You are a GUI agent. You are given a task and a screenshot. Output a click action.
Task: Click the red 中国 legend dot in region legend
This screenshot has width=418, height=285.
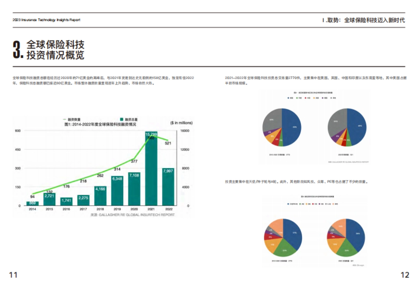tap(305, 98)
